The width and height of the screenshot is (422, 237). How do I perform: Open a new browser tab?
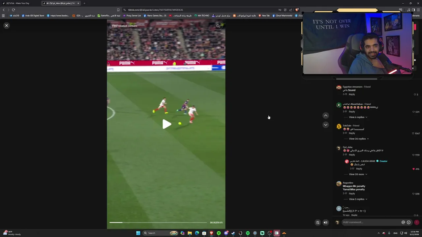(x=84, y=3)
